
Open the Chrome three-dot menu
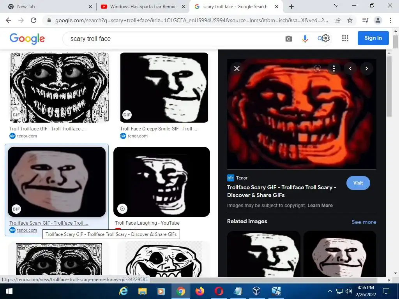(x=390, y=20)
